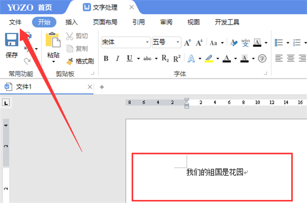Click the Copy (复制) icon

point(70,49)
